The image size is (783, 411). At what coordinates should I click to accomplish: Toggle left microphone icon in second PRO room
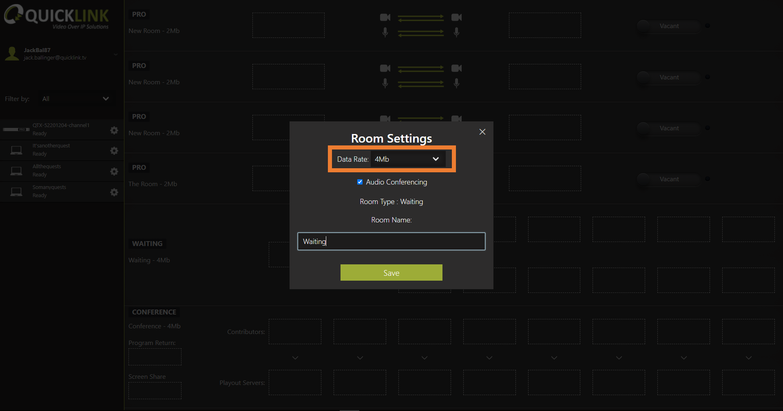click(x=385, y=83)
